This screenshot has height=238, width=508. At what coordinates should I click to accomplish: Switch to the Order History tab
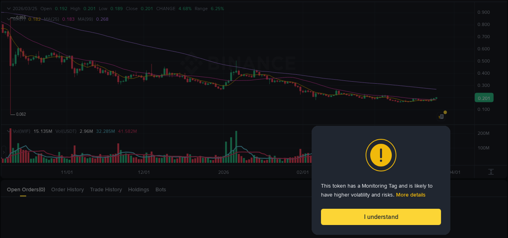point(67,189)
